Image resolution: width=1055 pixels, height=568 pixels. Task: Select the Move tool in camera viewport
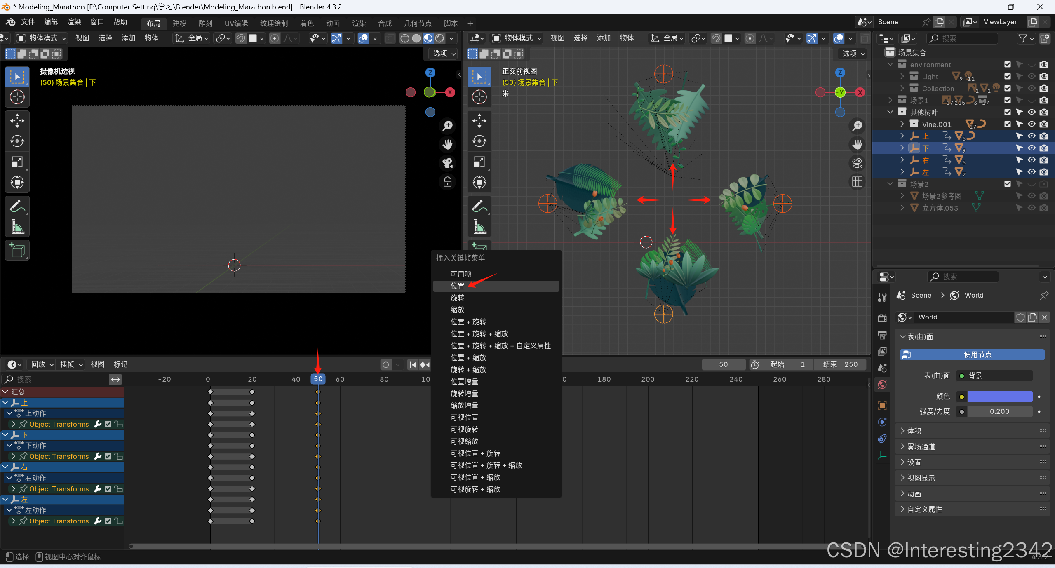pos(17,121)
